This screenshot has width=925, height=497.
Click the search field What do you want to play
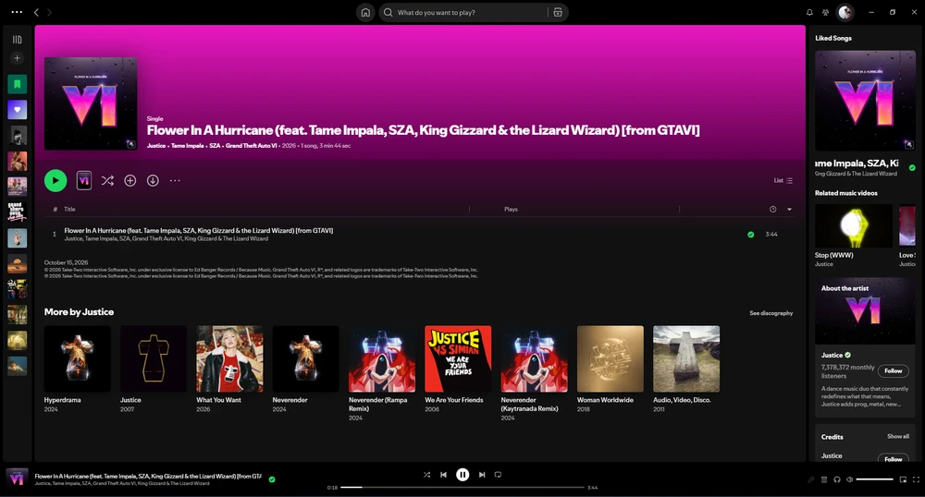coord(463,12)
